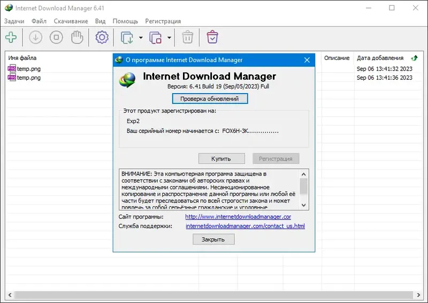The width and height of the screenshot is (428, 303).
Task: Close the About dialog with X
Action: pyautogui.click(x=307, y=60)
